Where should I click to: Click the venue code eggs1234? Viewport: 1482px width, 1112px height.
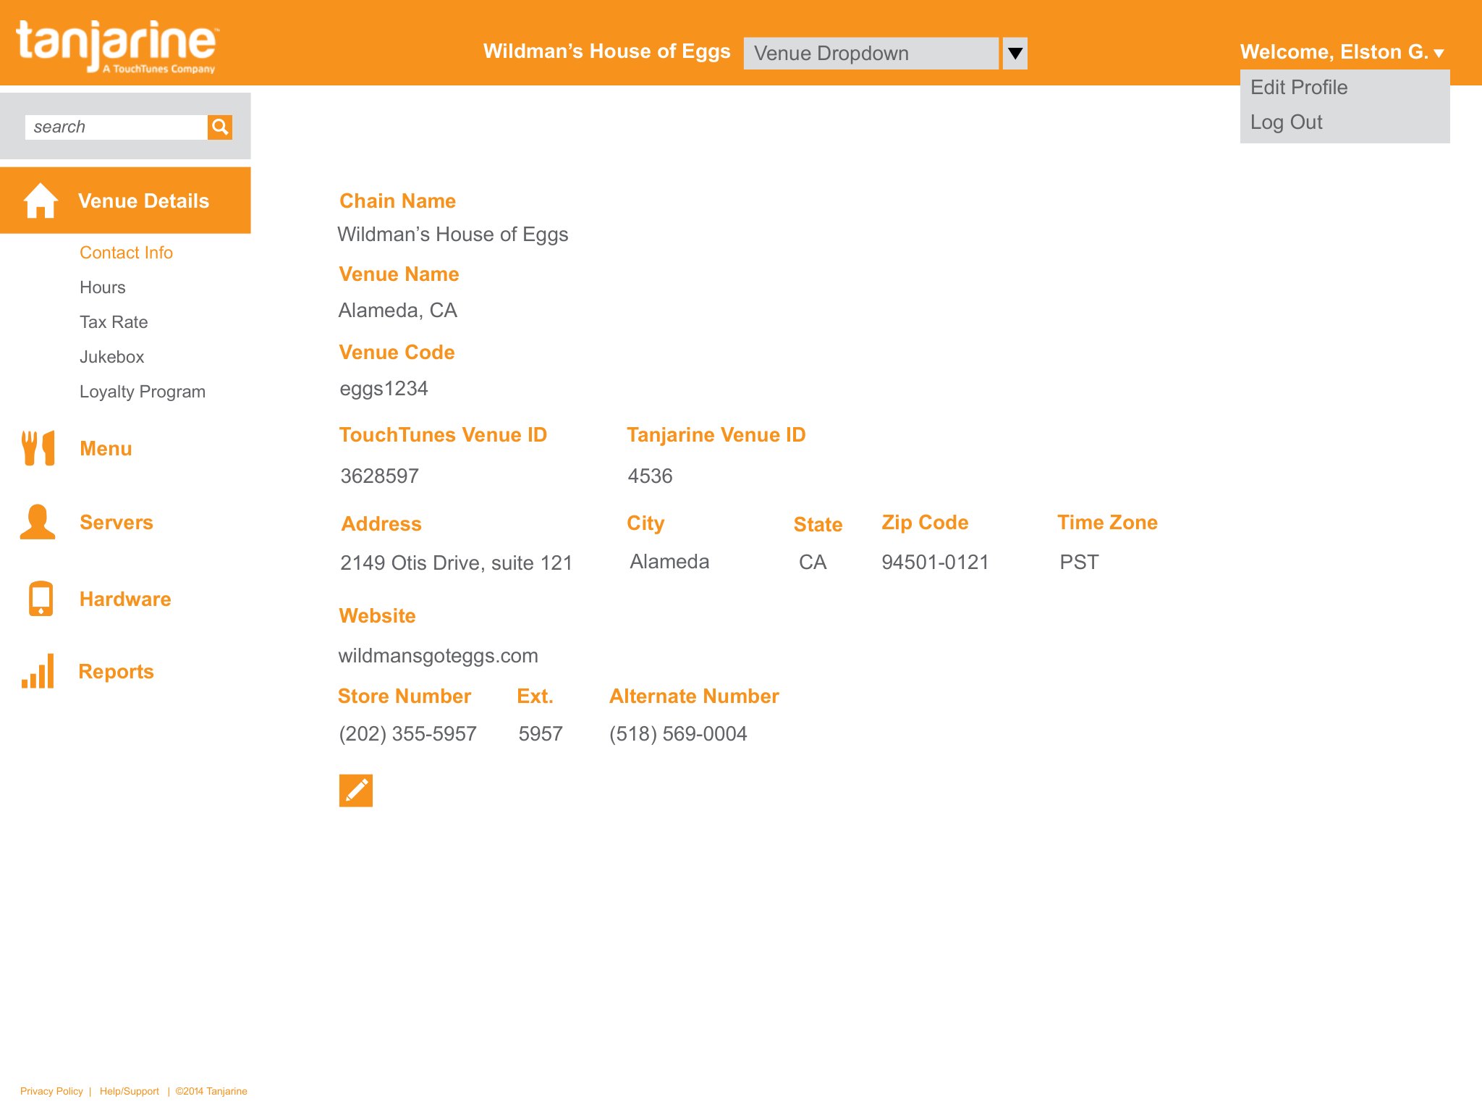[x=384, y=389]
